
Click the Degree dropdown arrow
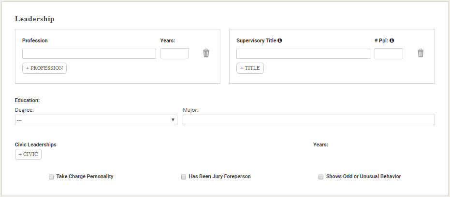(173, 120)
